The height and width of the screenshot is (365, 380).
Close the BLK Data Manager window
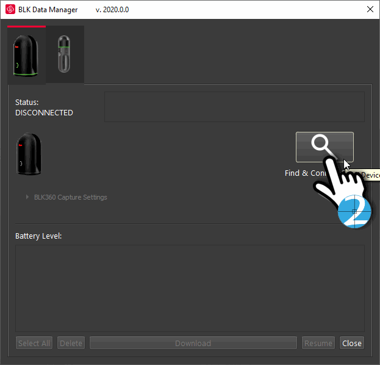pos(370,9)
